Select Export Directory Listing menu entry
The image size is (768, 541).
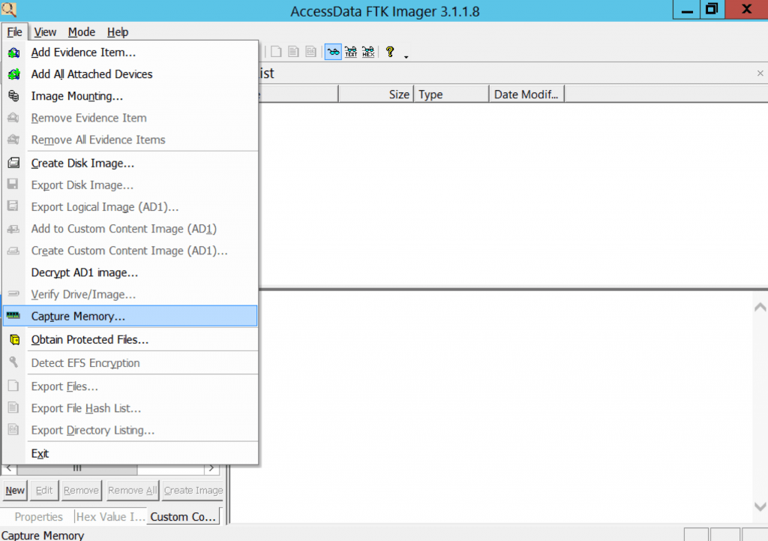click(x=130, y=430)
